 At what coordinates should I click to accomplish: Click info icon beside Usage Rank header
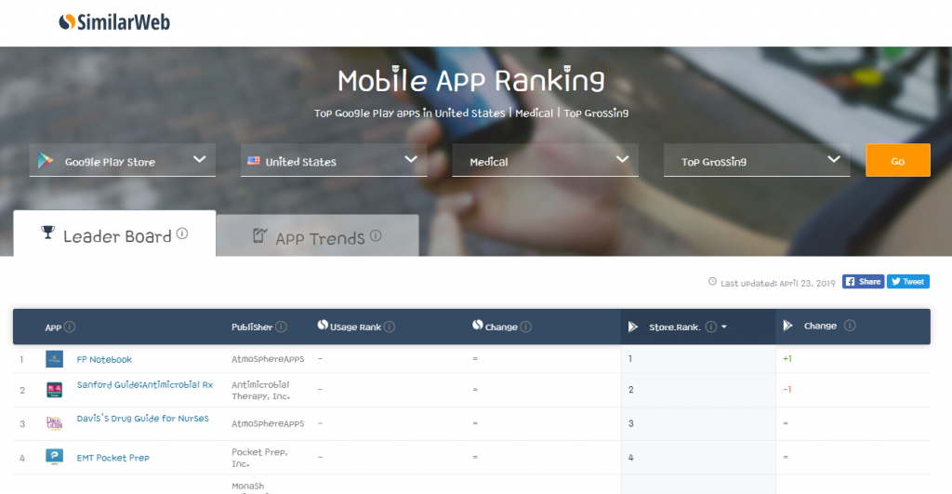[x=390, y=327]
